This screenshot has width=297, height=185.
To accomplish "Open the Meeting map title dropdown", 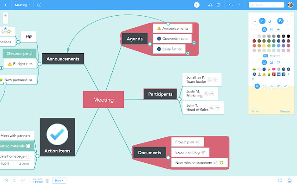I will [x=22, y=5].
